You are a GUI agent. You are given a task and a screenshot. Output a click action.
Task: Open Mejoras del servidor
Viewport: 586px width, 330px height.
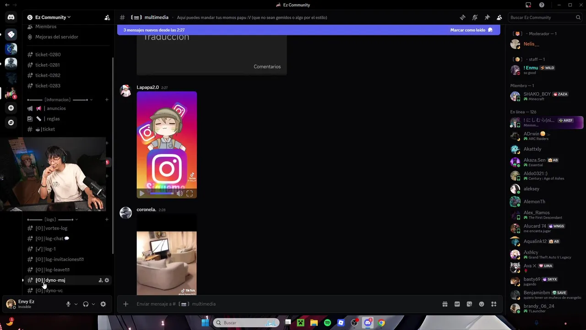56,37
